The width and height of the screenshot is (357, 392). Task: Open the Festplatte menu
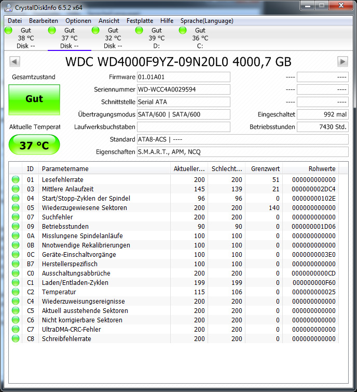tap(140, 21)
